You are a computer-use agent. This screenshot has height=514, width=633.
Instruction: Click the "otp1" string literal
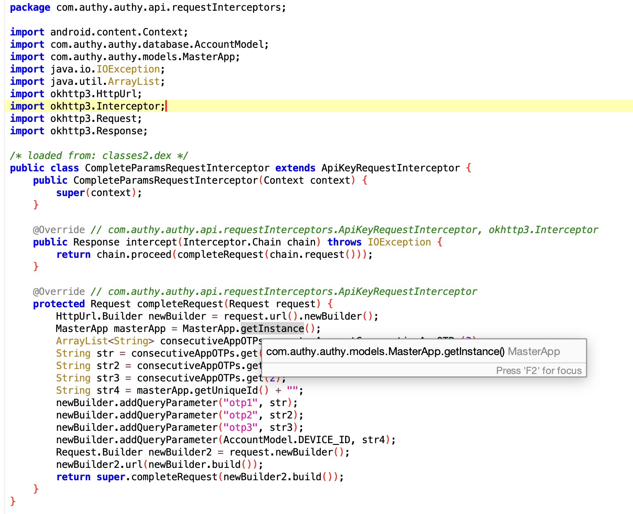(x=240, y=403)
